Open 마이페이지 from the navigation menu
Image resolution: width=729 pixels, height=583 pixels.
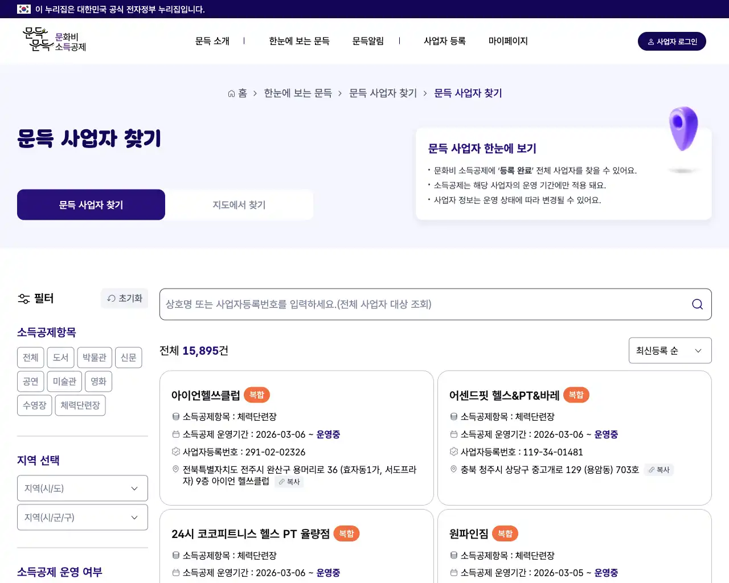[x=507, y=40]
